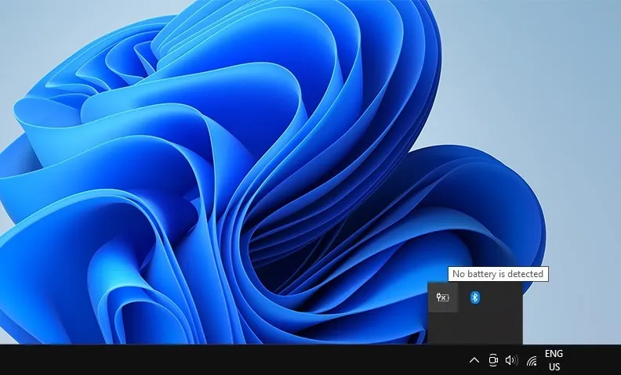This screenshot has width=621, height=375.
Task: Switch input language via ENG US indicator
Action: [554, 360]
